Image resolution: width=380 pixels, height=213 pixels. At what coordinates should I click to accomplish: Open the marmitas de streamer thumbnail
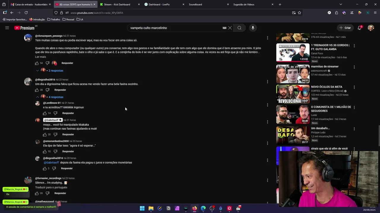(293, 74)
